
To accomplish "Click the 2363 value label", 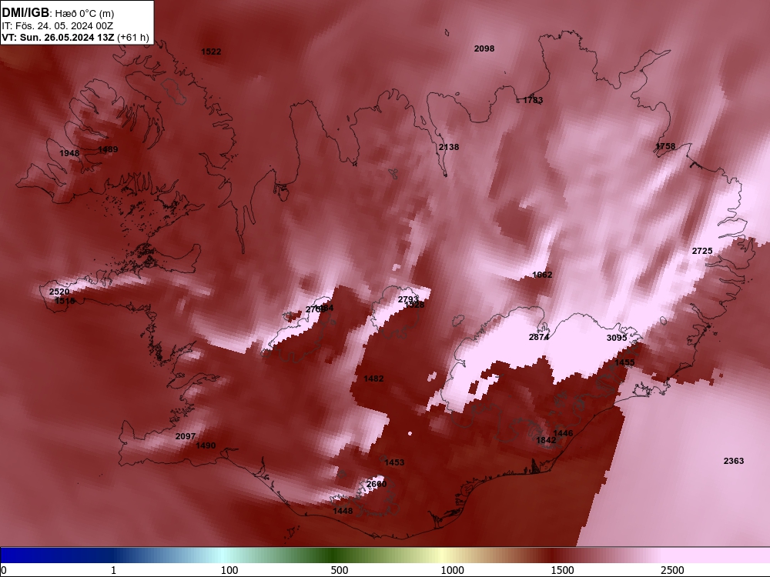I will [734, 461].
